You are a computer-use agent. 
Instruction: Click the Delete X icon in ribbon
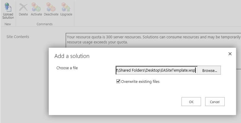pyautogui.click(x=23, y=7)
